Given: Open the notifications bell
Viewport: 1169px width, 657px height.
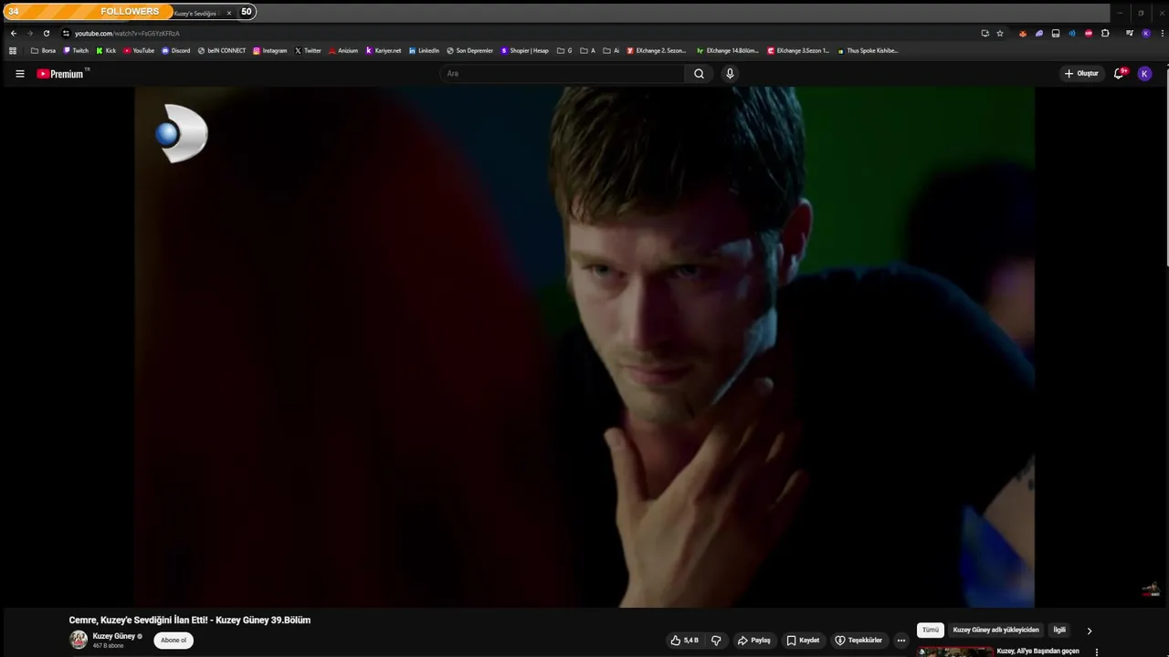Looking at the screenshot, I should tap(1119, 74).
